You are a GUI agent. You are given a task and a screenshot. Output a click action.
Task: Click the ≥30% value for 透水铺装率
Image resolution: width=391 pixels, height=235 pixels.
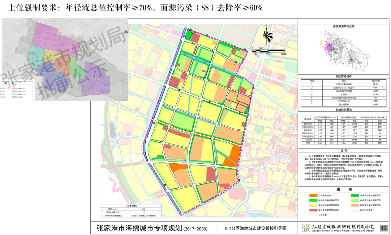pyautogui.click(x=376, y=104)
